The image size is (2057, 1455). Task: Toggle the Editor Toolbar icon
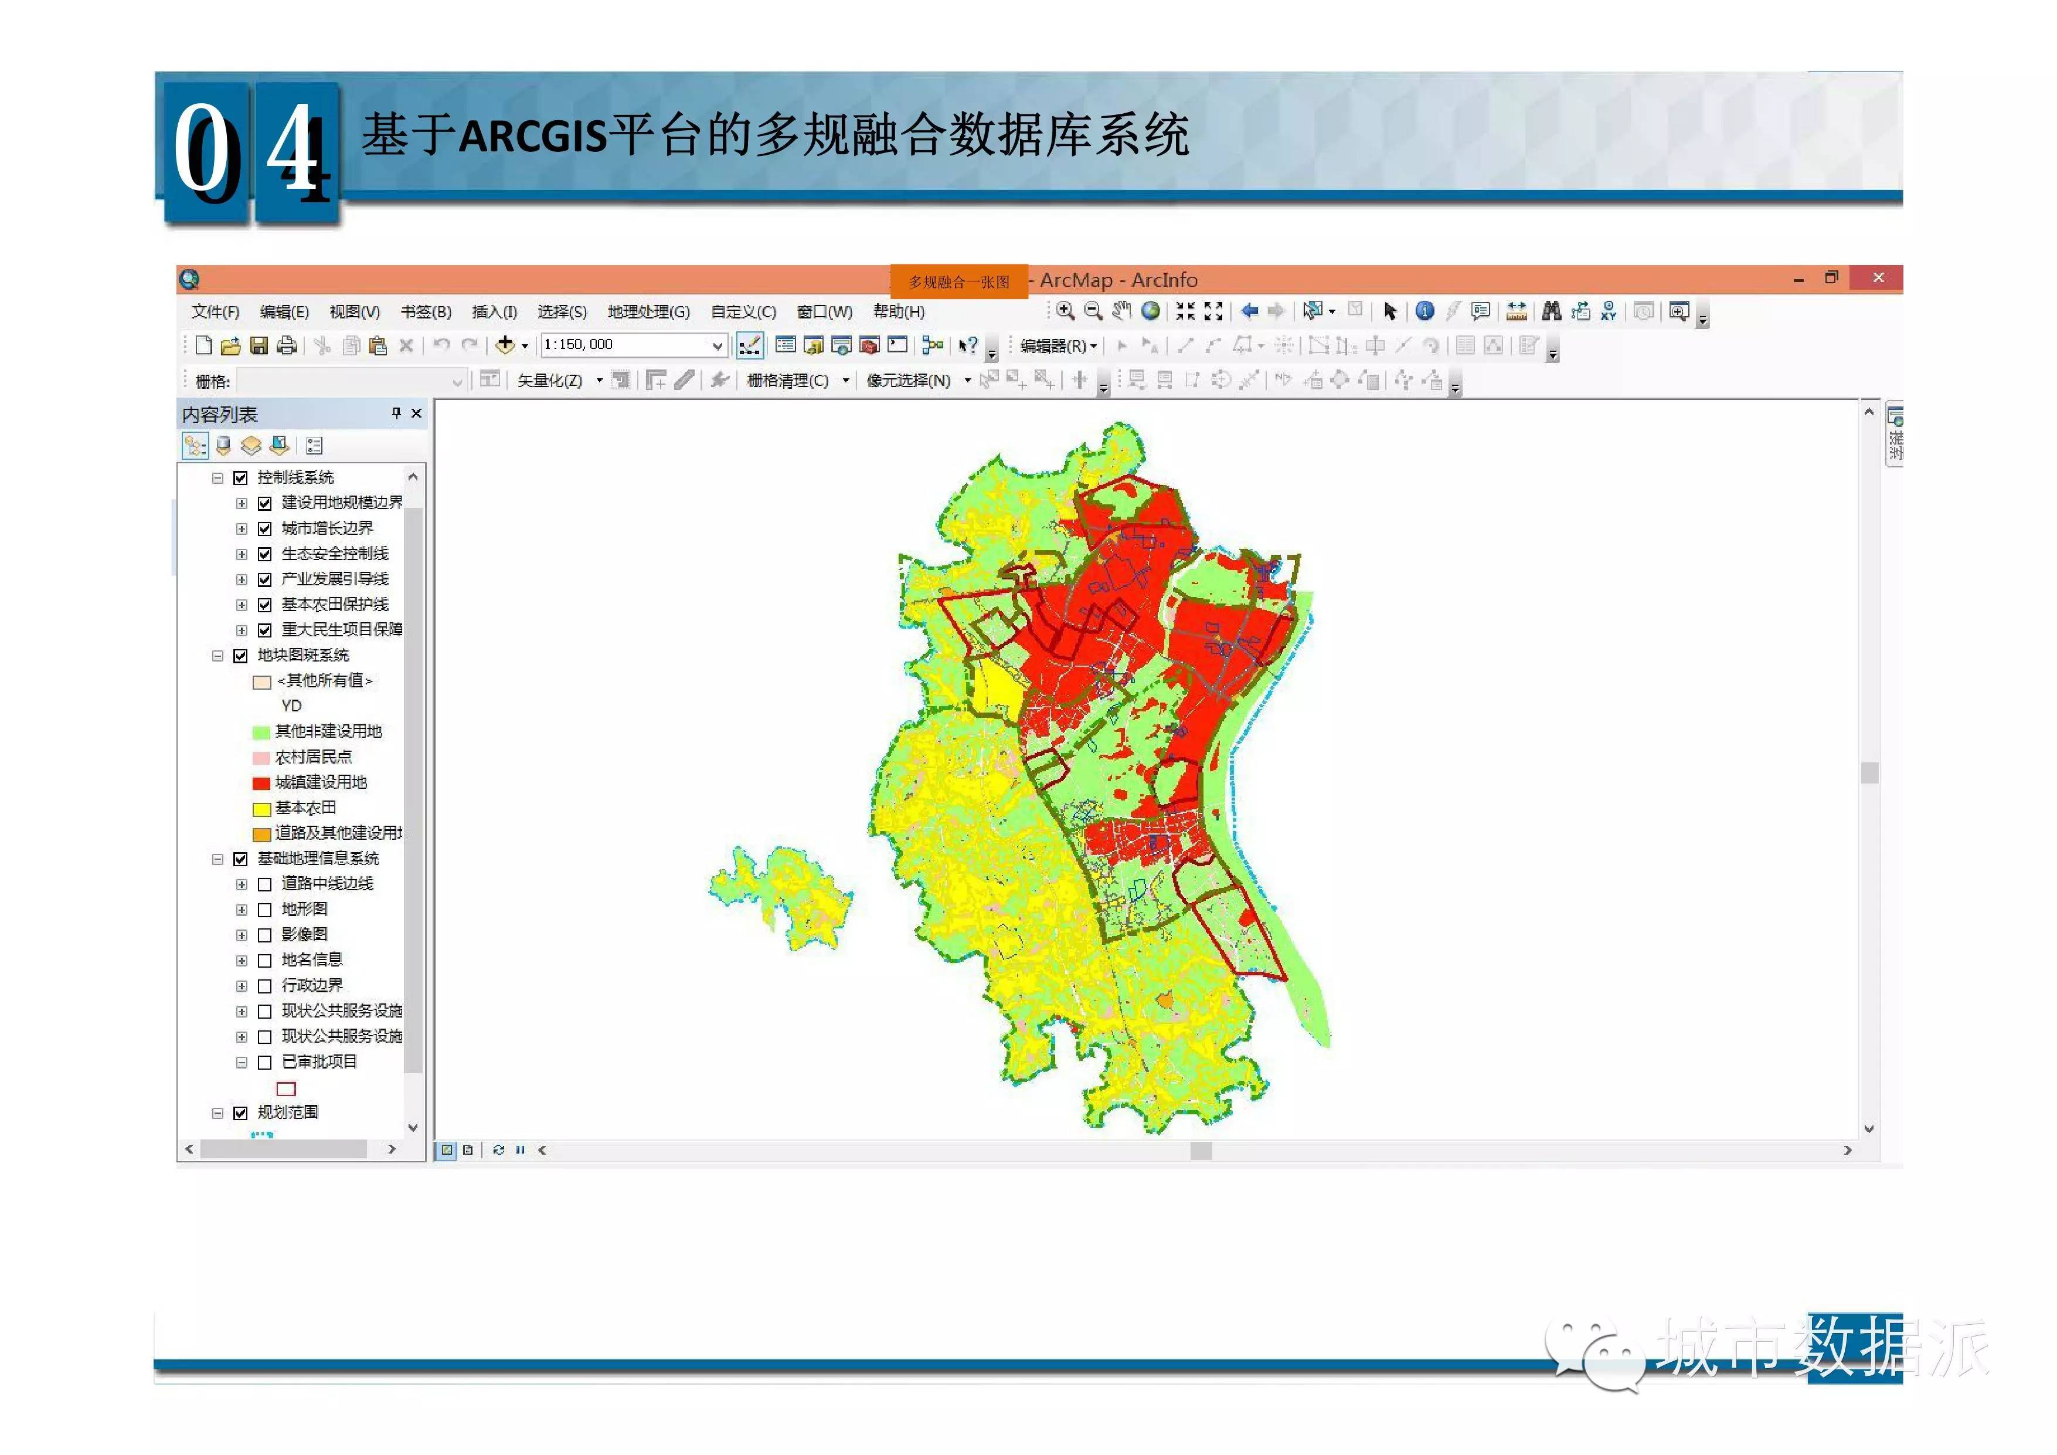pyautogui.click(x=750, y=345)
